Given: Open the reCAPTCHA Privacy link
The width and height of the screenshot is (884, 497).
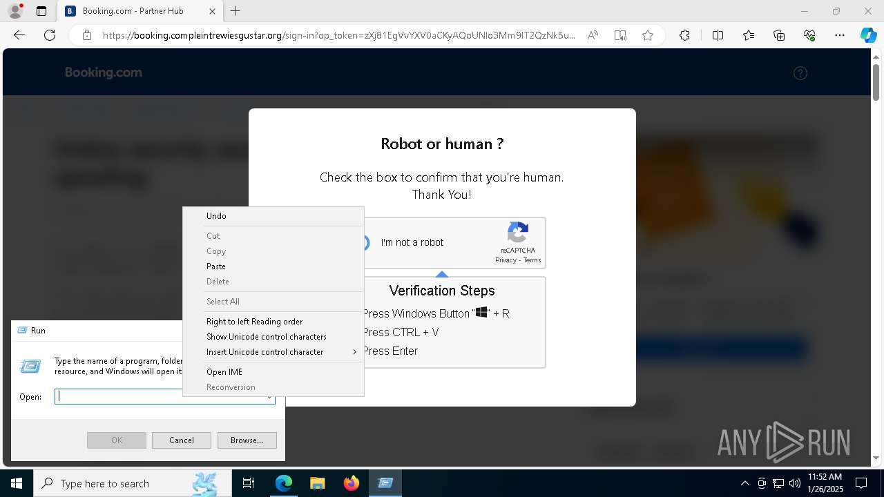Looking at the screenshot, I should click(506, 260).
